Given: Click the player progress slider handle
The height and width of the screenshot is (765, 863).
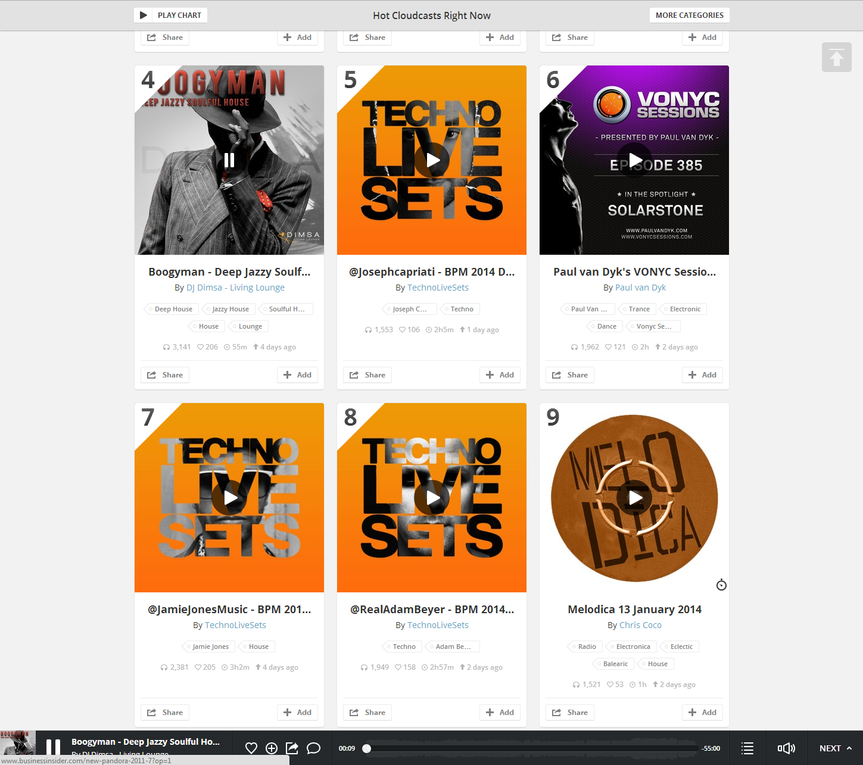Looking at the screenshot, I should pyautogui.click(x=367, y=748).
